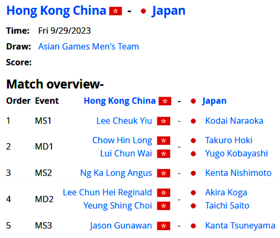The image size is (280, 238).
Task: Click the Hong Kong flag in the title
Action: tap(115, 11)
